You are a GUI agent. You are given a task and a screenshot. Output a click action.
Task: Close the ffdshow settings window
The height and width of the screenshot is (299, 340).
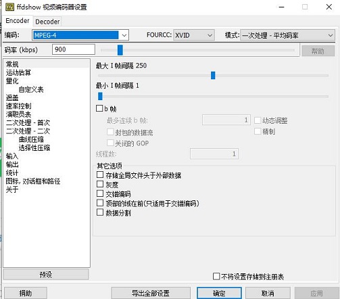(329, 7)
